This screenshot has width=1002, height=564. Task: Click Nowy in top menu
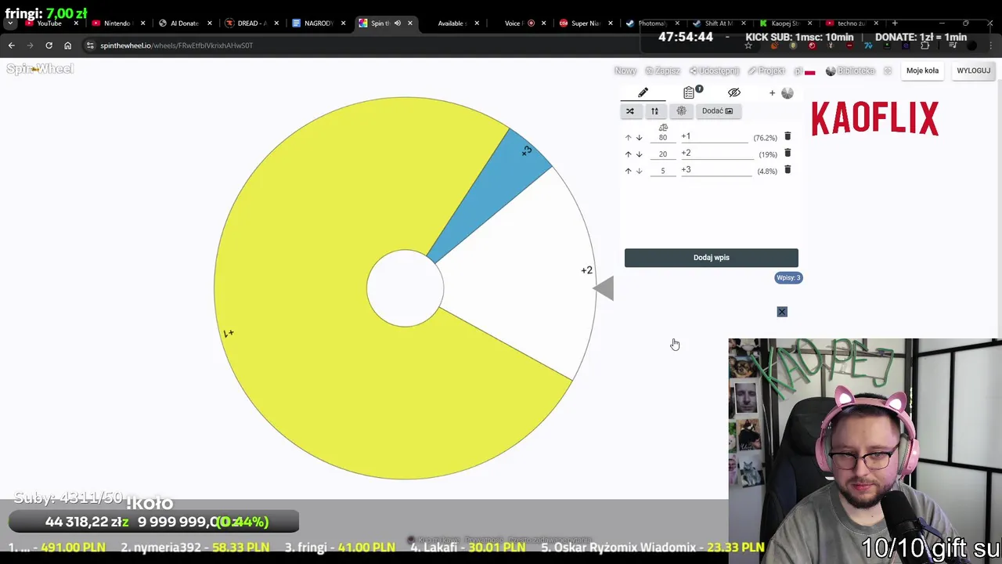pos(625,70)
